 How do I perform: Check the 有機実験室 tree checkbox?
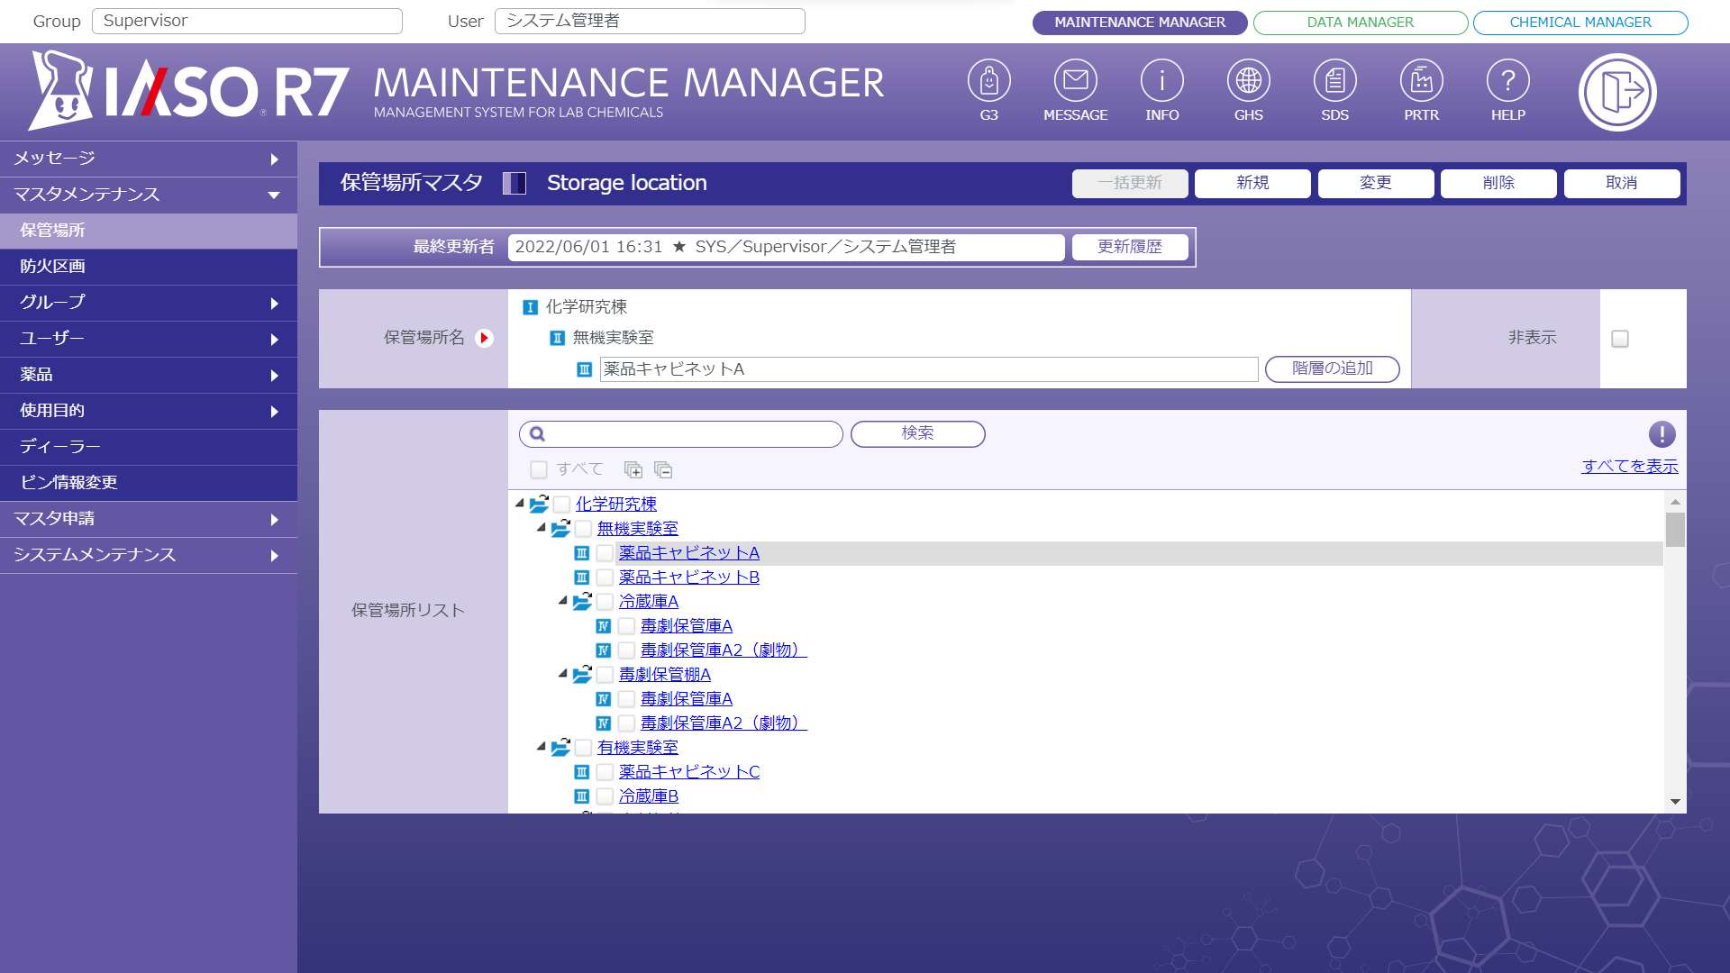tap(583, 748)
